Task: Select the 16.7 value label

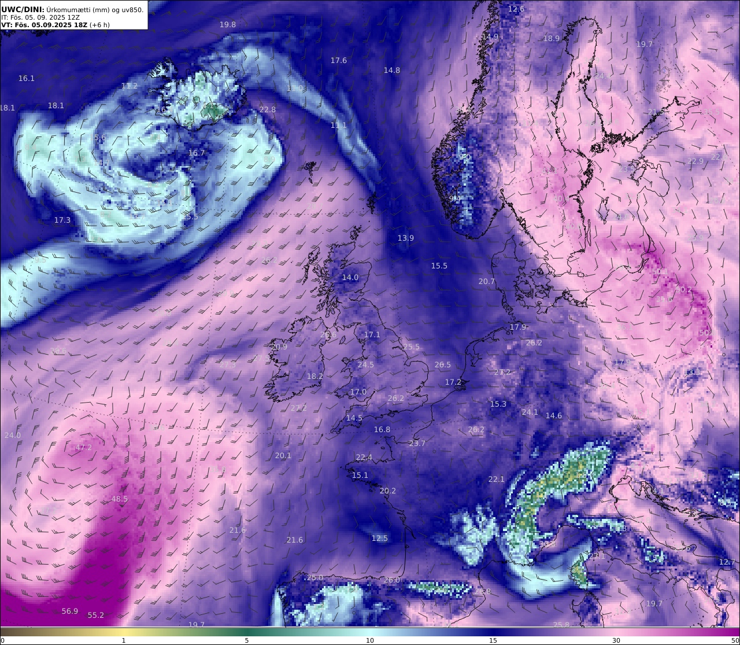Action: (x=197, y=153)
